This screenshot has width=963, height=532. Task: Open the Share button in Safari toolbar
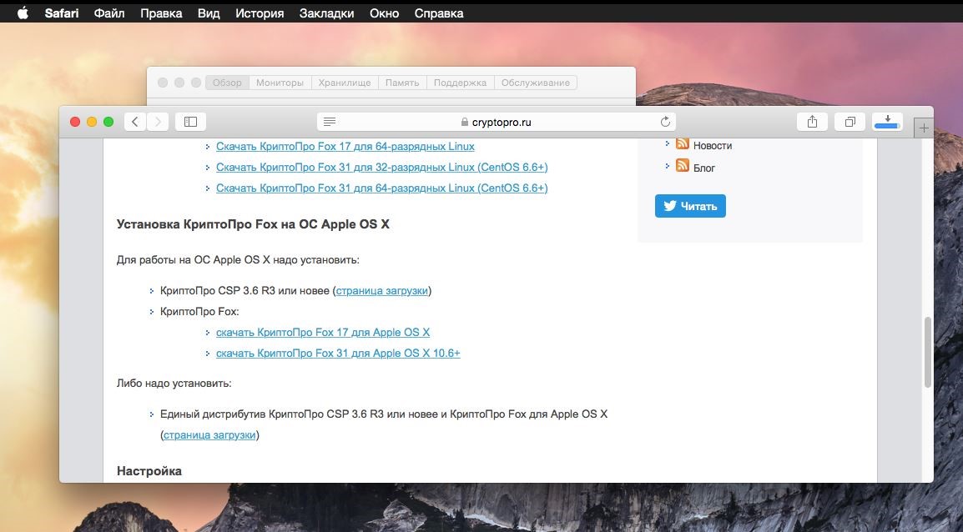click(812, 122)
